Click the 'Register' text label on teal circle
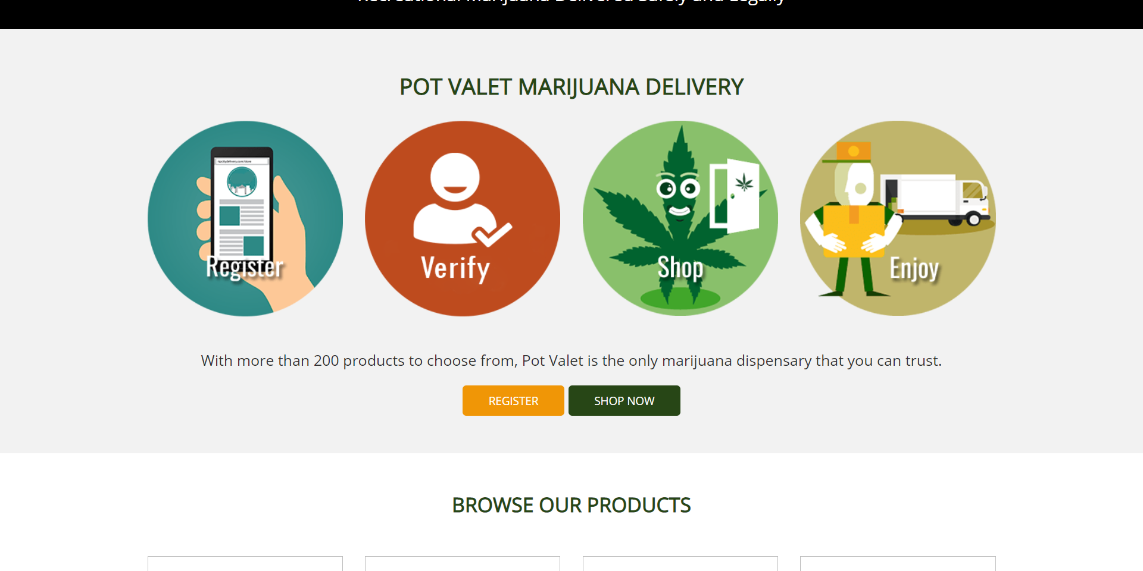Screen dimensions: 1143x571 point(245,267)
